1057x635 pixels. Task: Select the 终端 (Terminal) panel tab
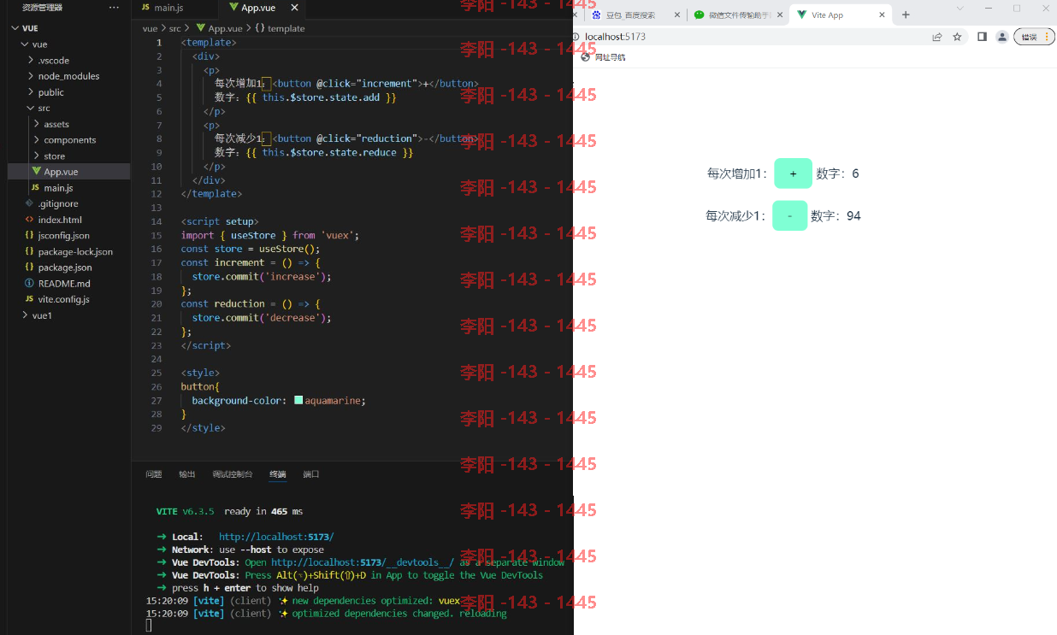(278, 474)
